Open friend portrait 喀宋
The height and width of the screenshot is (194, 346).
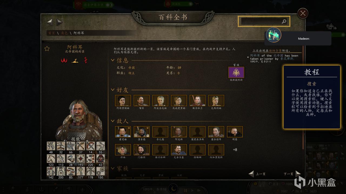click(142, 101)
